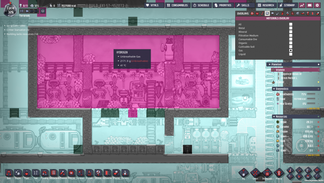Open the Shipping build category
The width and height of the screenshot is (324, 183).
pyautogui.click(x=116, y=172)
